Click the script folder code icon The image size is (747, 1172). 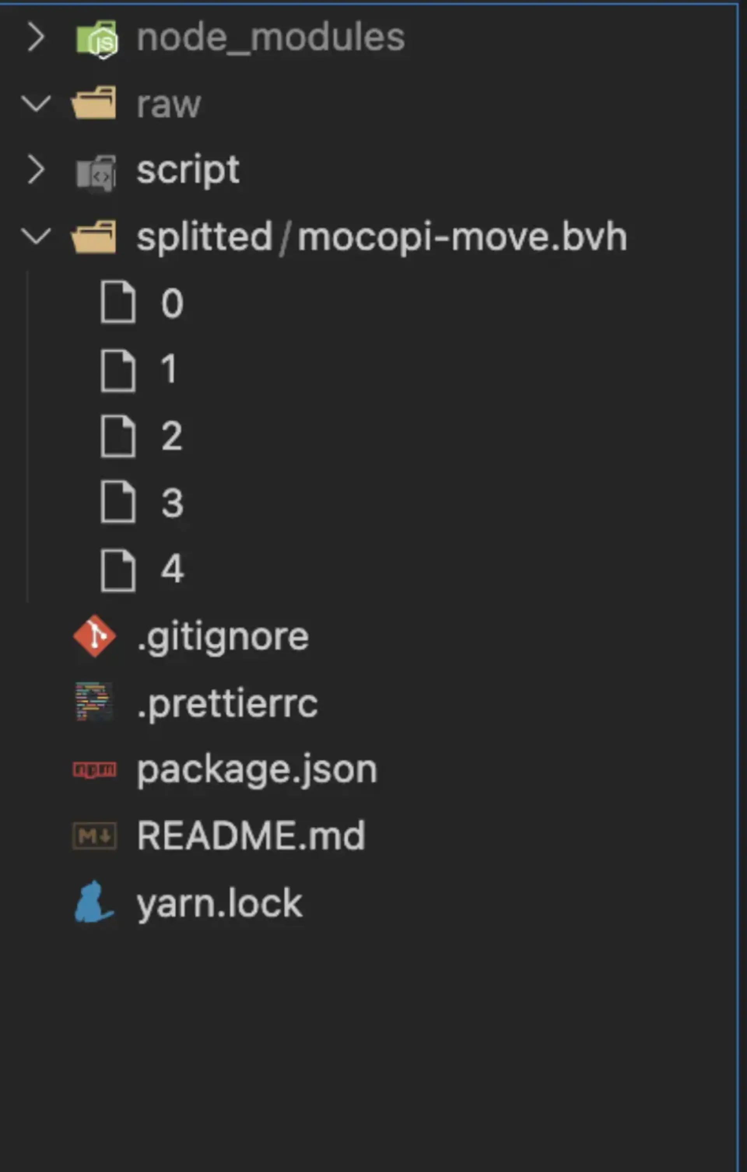[x=96, y=172]
